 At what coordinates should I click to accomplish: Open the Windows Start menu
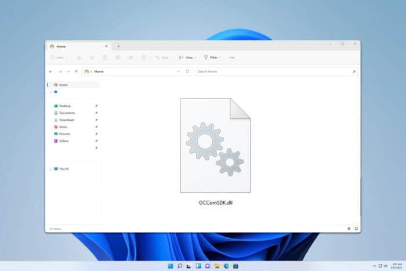pos(171,266)
